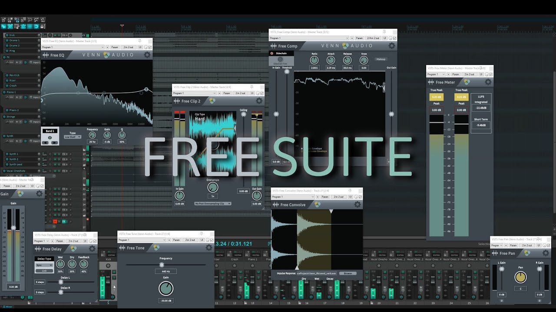
Task: Toggle the metronome icon in REAPER toolbar
Action: [43, 20]
